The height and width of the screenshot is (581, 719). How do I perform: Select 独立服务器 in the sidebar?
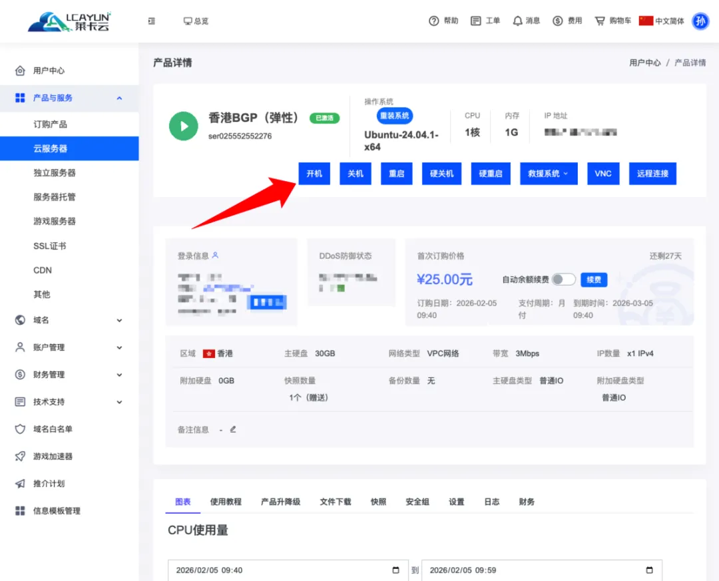click(55, 172)
